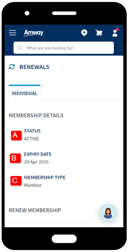Focus the 'What are you looking for?' search field
This screenshot has height=252, width=129.
64,48
